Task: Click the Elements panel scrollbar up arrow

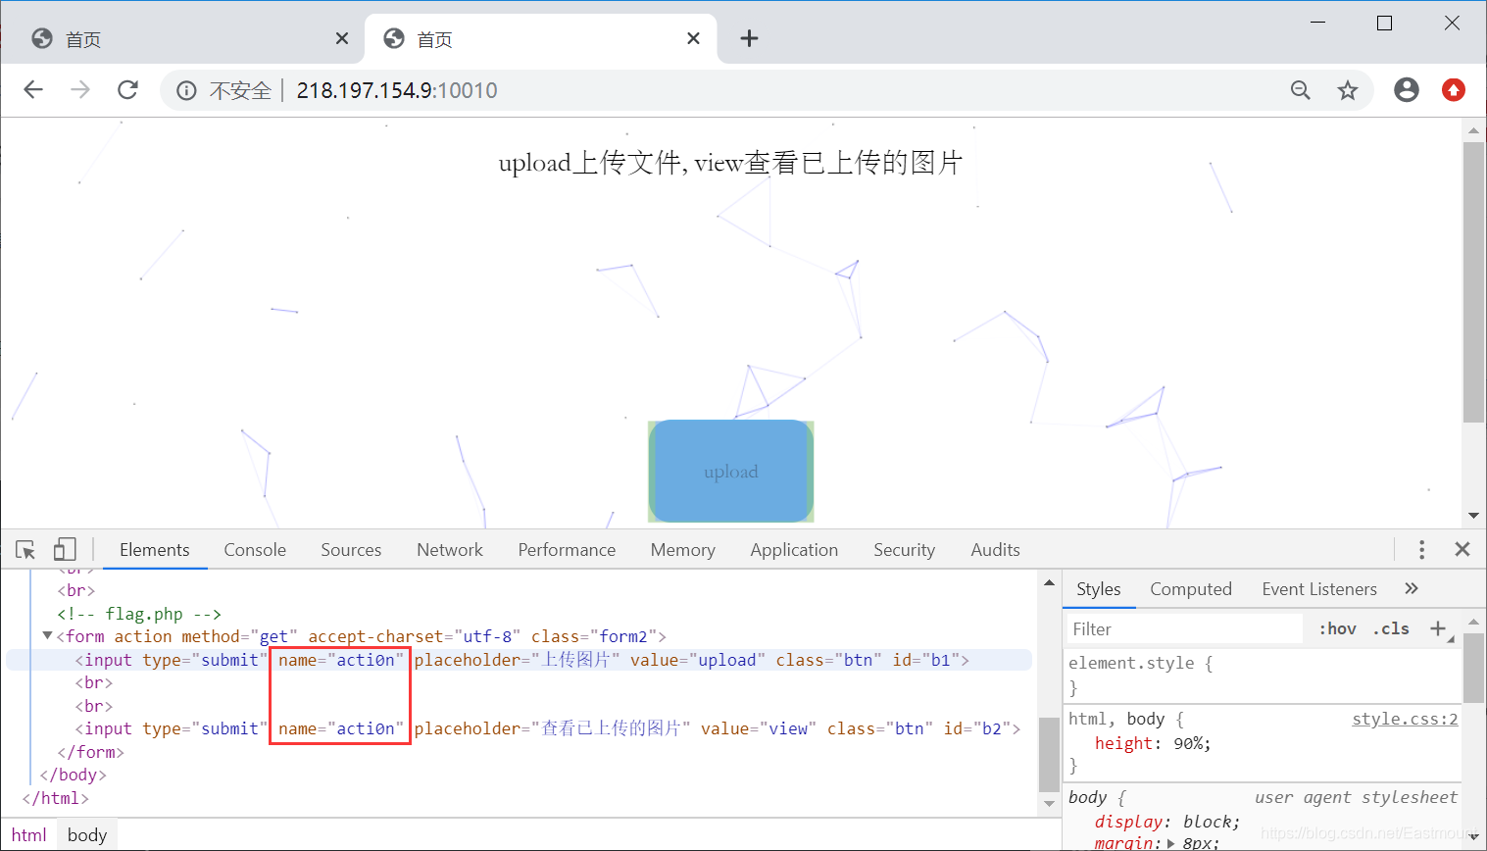Action: coord(1049,582)
